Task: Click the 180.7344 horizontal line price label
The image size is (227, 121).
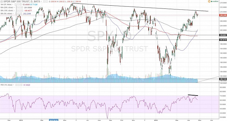Action: [x=223, y=79]
